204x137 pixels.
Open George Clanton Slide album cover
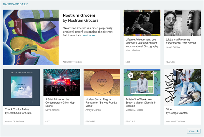pos(182,87)
